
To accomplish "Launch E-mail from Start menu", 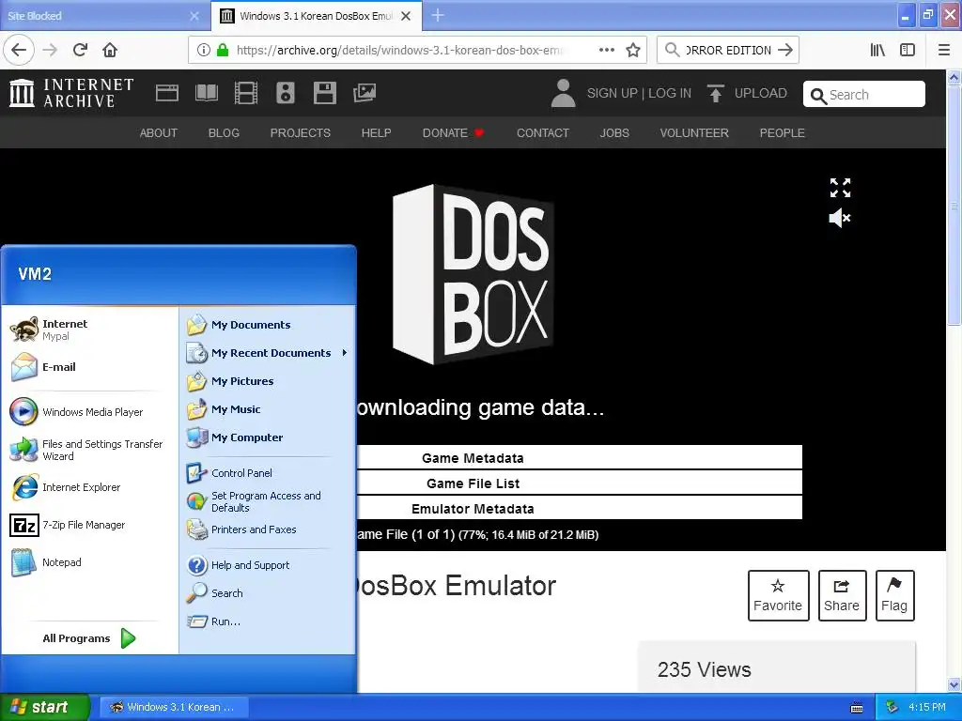I will tap(89, 367).
